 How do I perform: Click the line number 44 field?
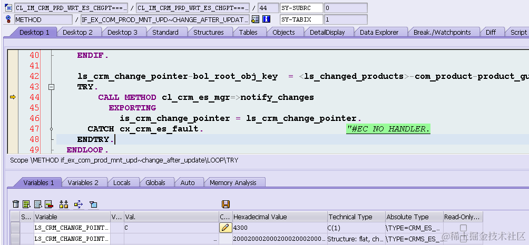pyautogui.click(x=268, y=8)
